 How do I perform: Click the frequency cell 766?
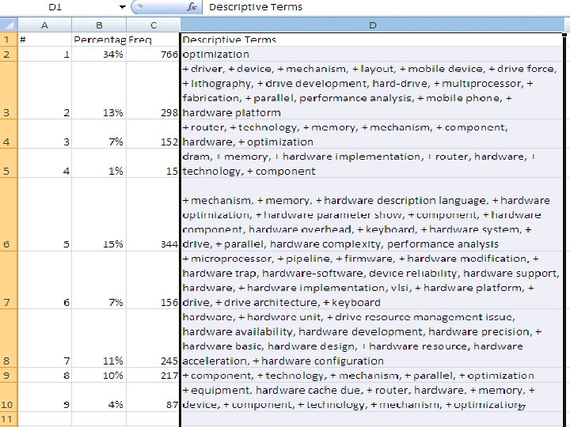154,54
